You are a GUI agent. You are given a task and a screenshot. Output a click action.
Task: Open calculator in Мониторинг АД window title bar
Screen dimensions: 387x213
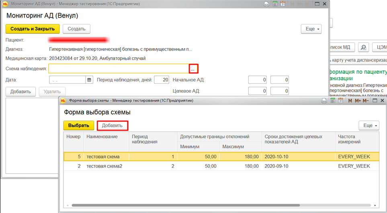(275, 4)
